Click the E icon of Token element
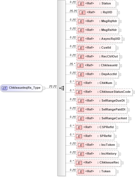 pos(81,172)
